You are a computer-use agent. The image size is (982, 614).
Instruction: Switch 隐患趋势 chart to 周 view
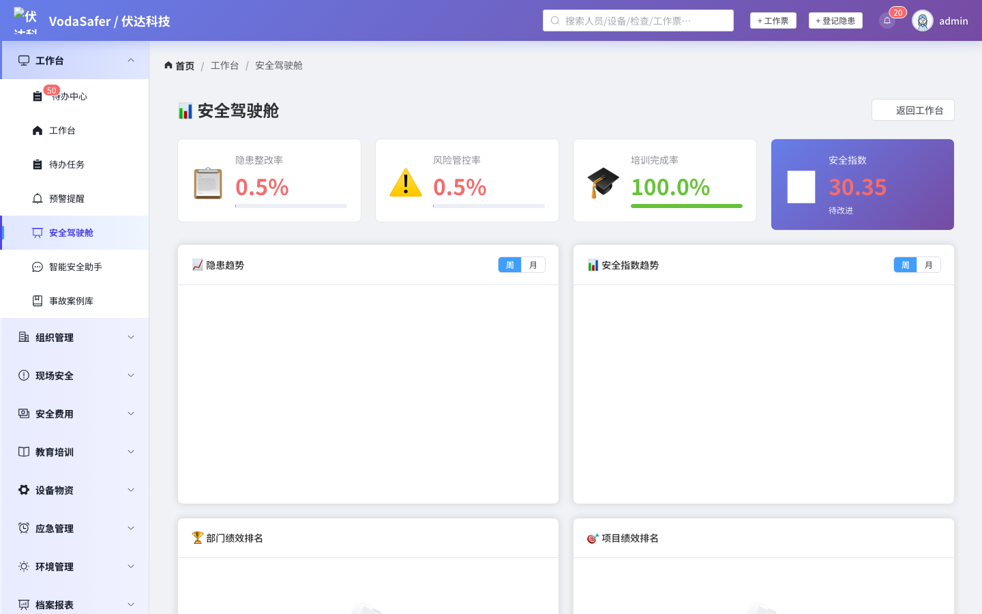coord(509,265)
